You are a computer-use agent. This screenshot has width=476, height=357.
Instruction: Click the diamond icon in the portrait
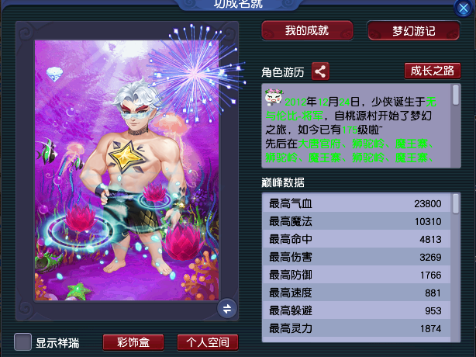coord(54,74)
